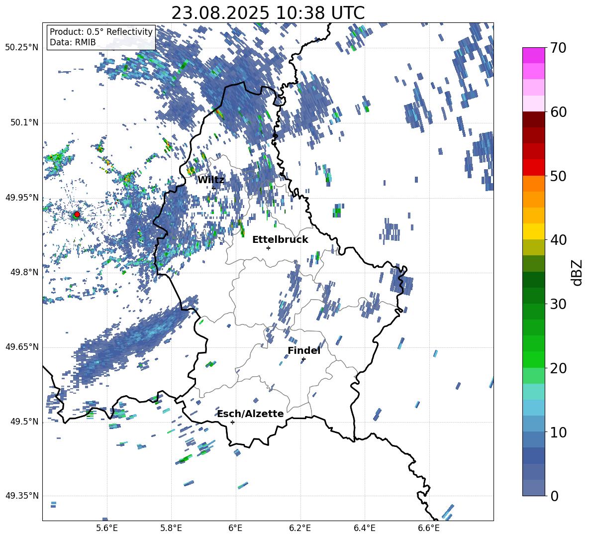Viewport: 589px width, 538px height.
Task: Click the Wiltz location cross marker
Action: [x=213, y=188]
